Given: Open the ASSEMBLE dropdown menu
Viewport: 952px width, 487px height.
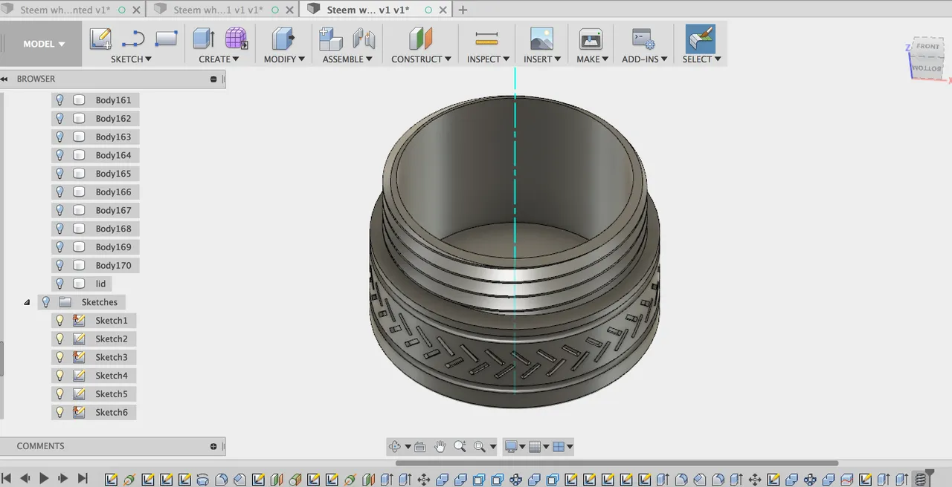Looking at the screenshot, I should click(347, 59).
